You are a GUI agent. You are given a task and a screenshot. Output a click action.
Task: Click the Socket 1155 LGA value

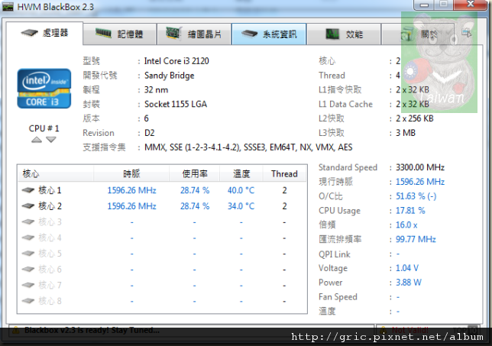176,104
